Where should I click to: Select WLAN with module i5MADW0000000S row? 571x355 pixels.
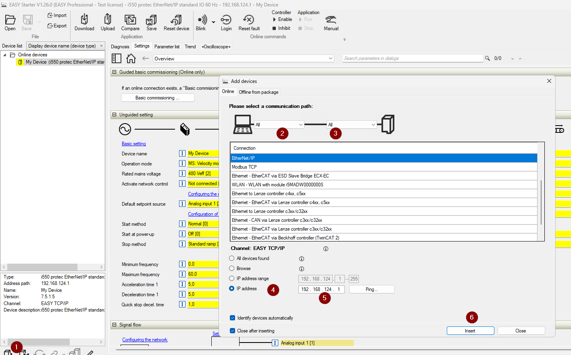(x=383, y=185)
